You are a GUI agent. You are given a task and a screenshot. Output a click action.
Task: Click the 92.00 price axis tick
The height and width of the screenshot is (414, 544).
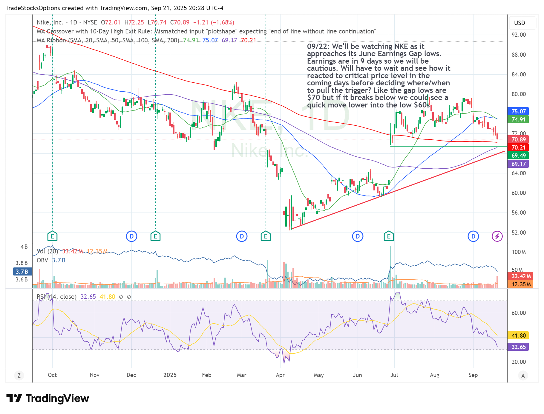(x=519, y=35)
